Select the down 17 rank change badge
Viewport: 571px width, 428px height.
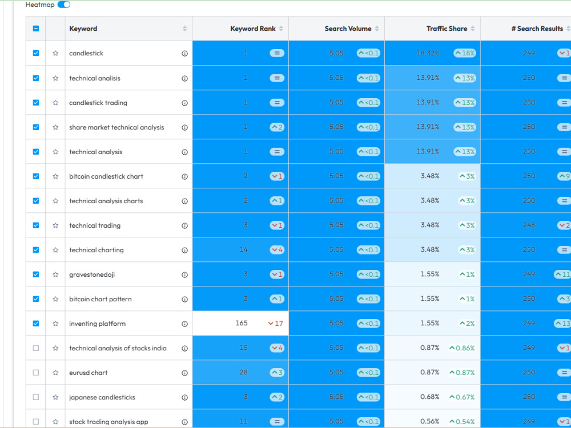click(x=276, y=324)
